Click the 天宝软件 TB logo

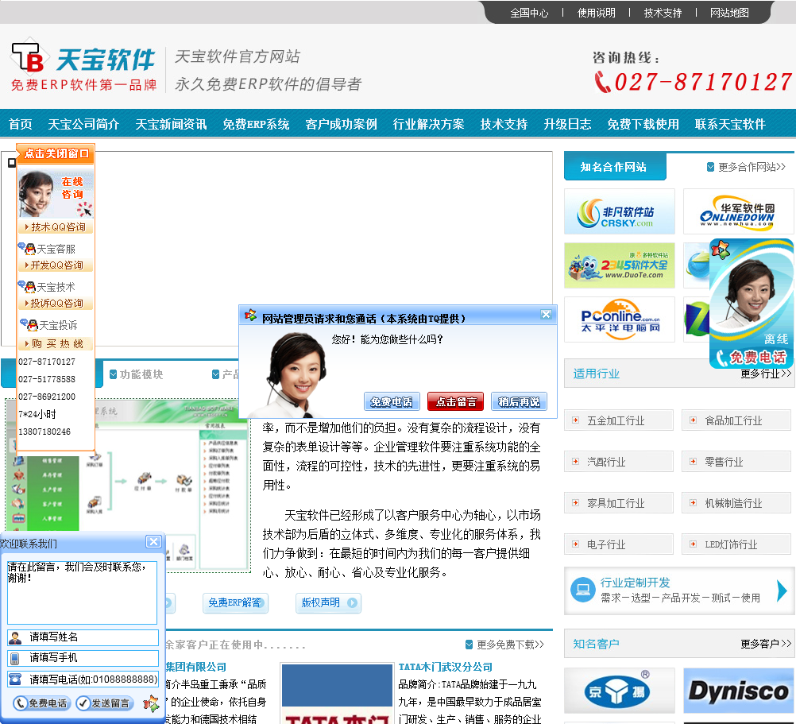point(83,65)
